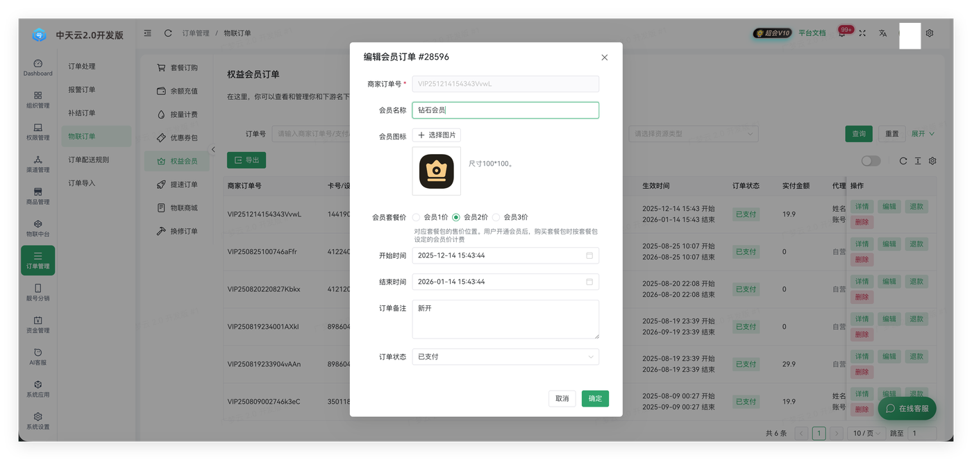Viewport: 972px width, 460px height.
Task: Click the 订单备注 textarea
Action: pyautogui.click(x=505, y=319)
